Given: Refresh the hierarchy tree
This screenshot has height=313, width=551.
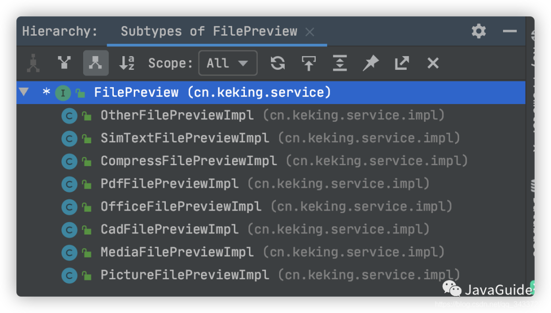Looking at the screenshot, I should tap(278, 63).
